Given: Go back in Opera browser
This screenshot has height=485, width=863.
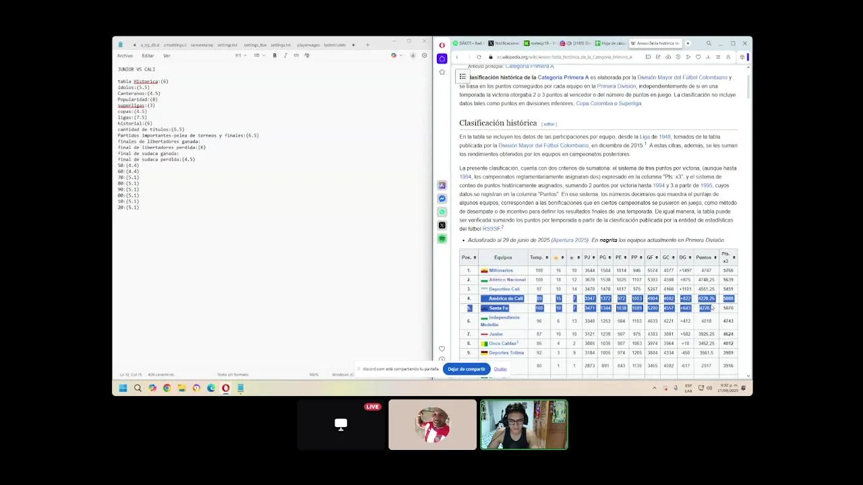Looking at the screenshot, I should (x=456, y=57).
